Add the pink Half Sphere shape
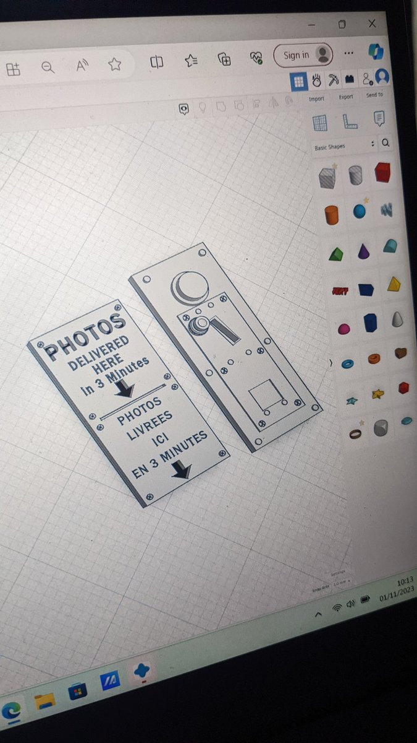Screen dimensions: 417x743 (x=343, y=329)
